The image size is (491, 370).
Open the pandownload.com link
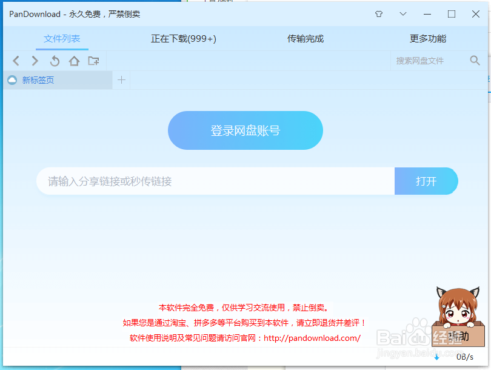click(312, 338)
